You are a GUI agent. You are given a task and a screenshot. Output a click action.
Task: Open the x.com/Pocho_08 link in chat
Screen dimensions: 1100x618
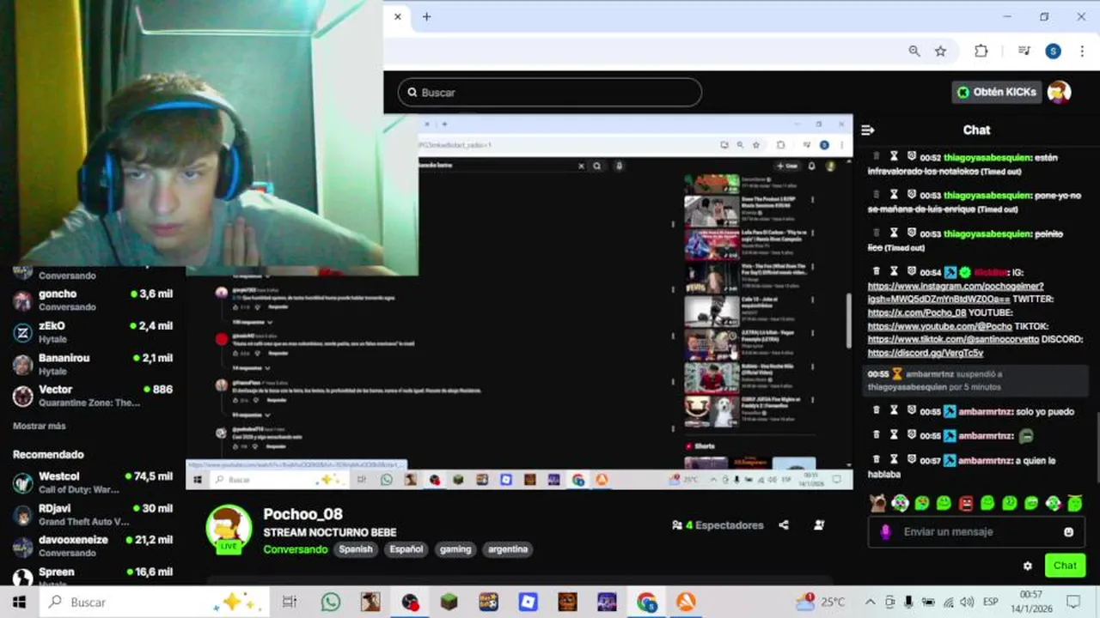click(x=916, y=312)
